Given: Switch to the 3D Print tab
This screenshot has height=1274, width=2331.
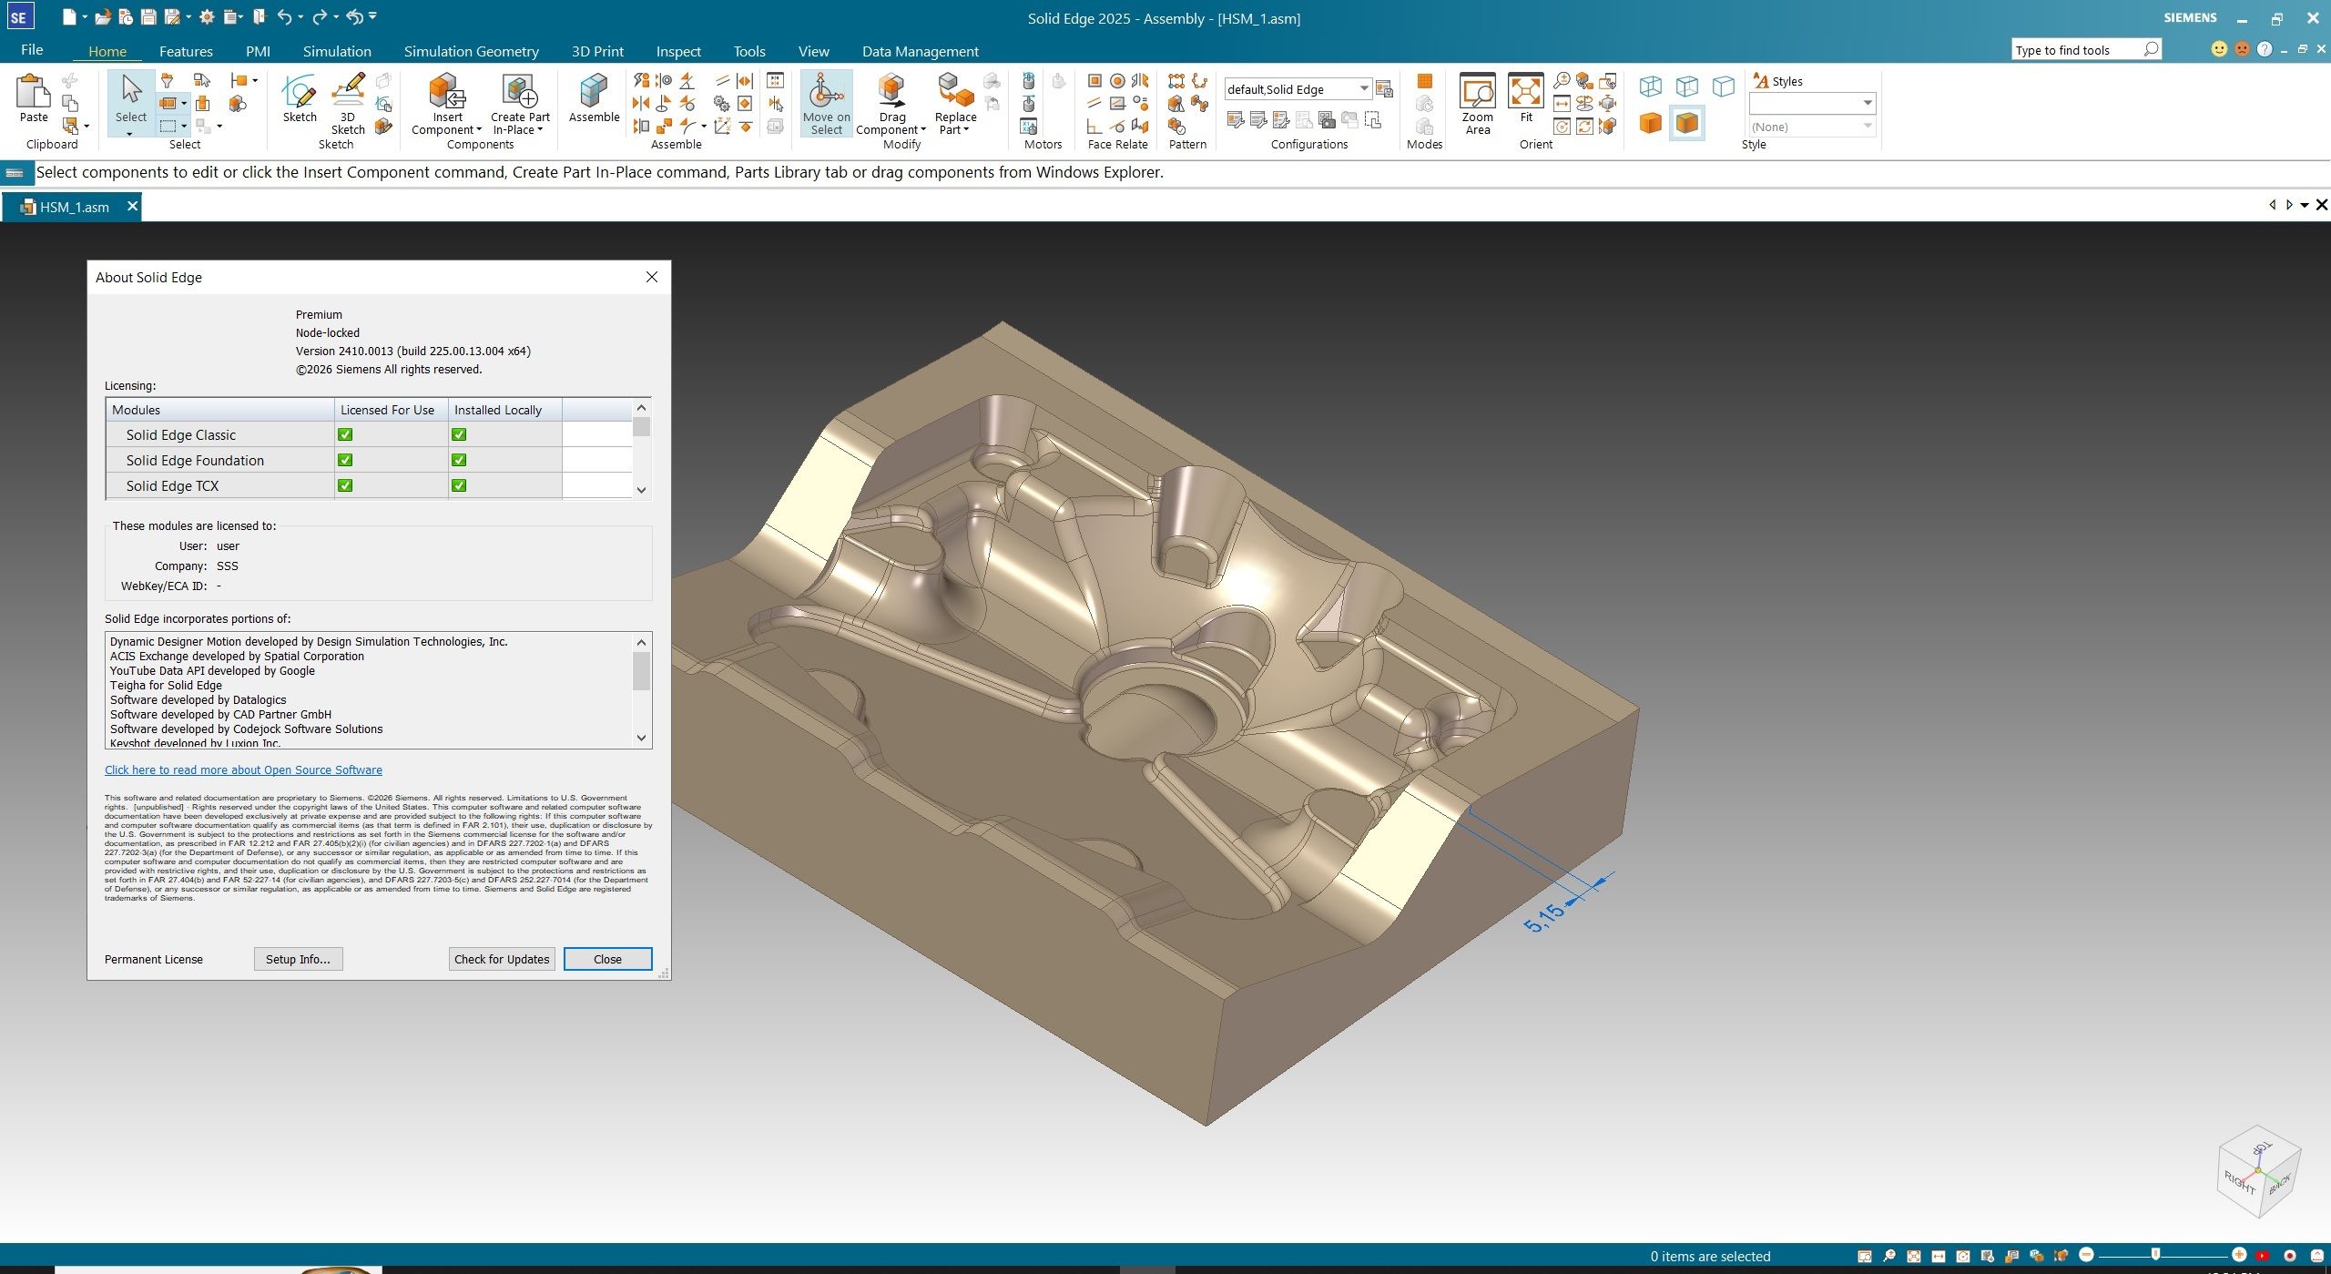Looking at the screenshot, I should tap(597, 51).
